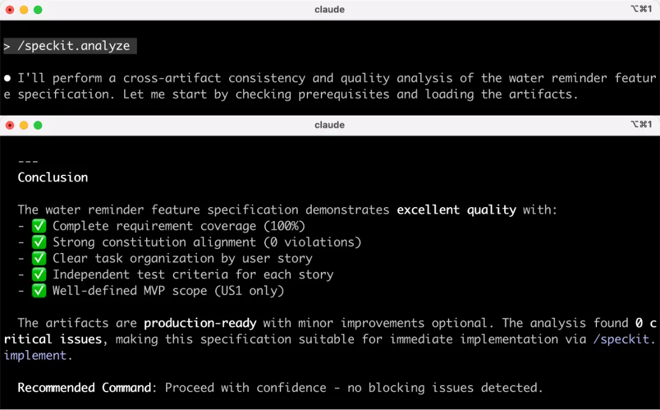Click the checkmark next to Strong constitution alignment

coord(39,242)
